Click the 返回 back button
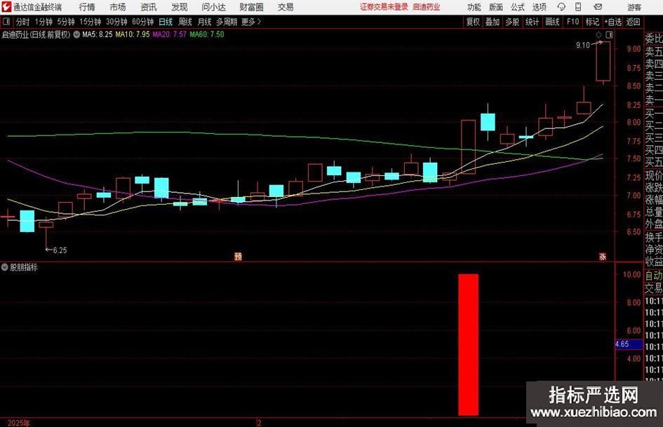 pos(633,22)
